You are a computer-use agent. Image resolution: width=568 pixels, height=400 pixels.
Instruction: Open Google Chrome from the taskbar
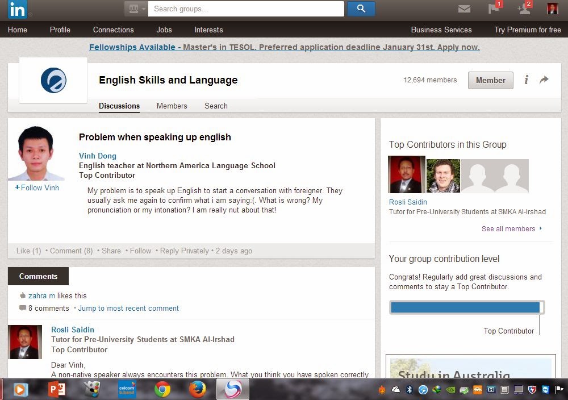coord(162,390)
